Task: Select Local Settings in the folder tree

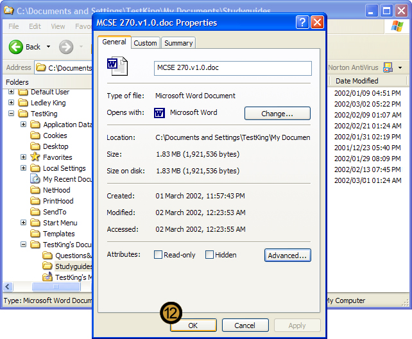Action: coord(64,168)
